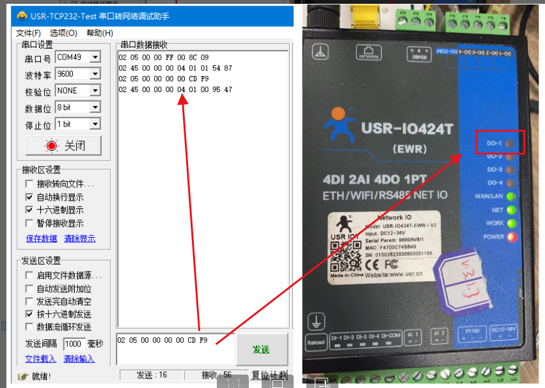Click the 复位计数 button
The image size is (545, 388).
(269, 375)
